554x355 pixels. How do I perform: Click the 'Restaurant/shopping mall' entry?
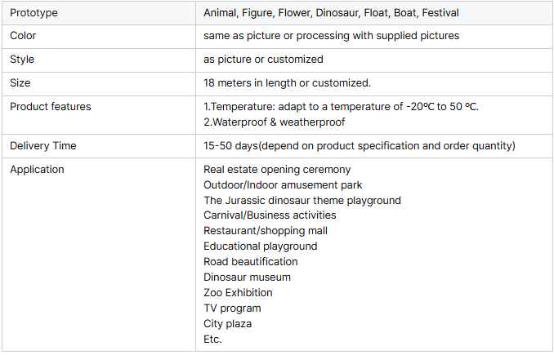266,231
